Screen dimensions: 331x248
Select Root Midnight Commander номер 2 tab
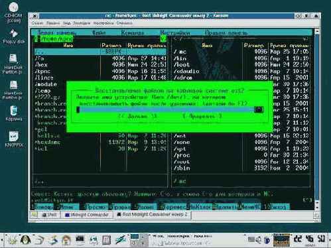[152, 215]
